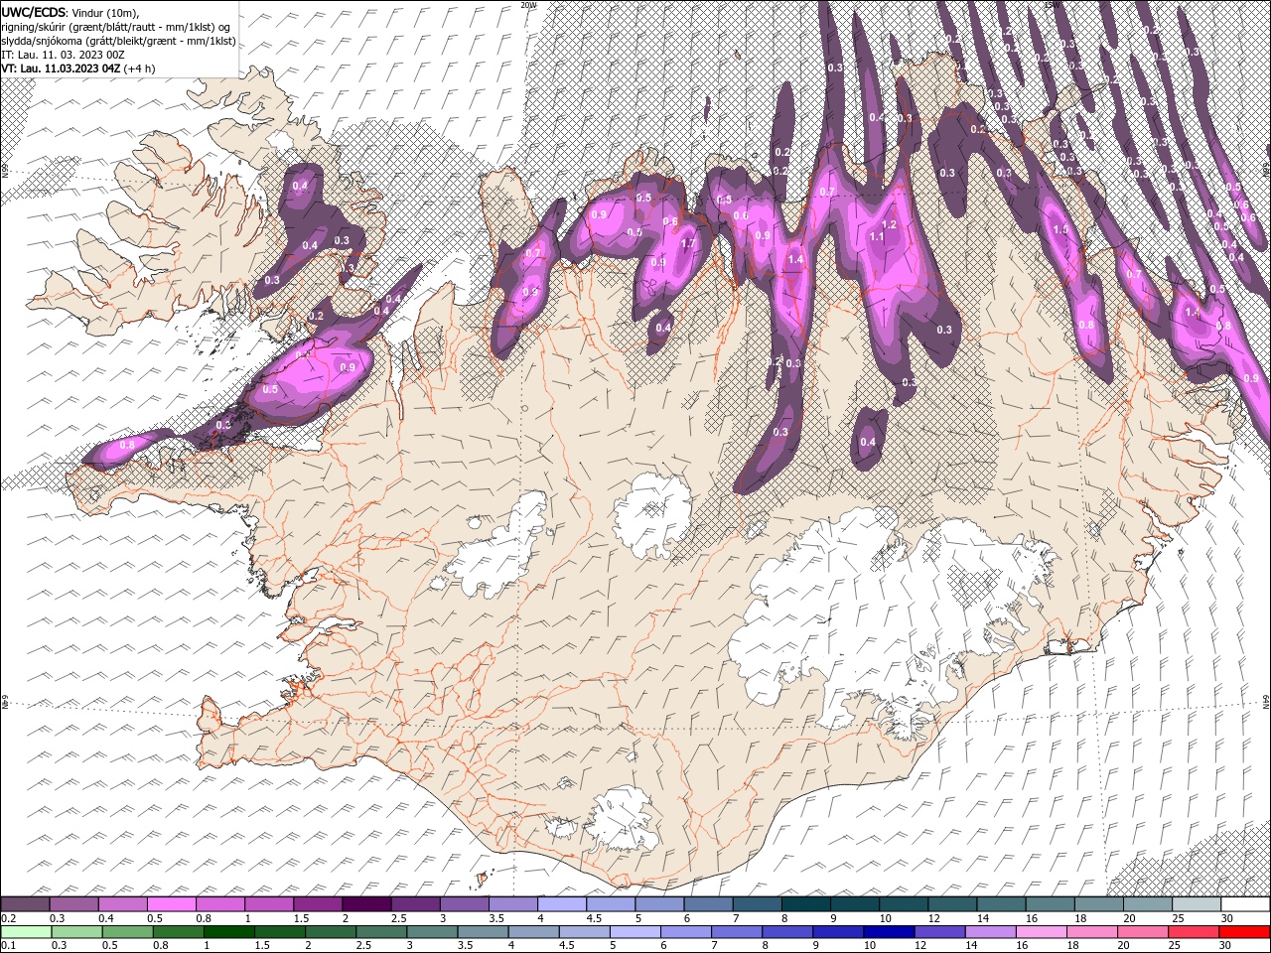
Task: Click the lower legend swatch labeled 6
Action: pos(686,931)
